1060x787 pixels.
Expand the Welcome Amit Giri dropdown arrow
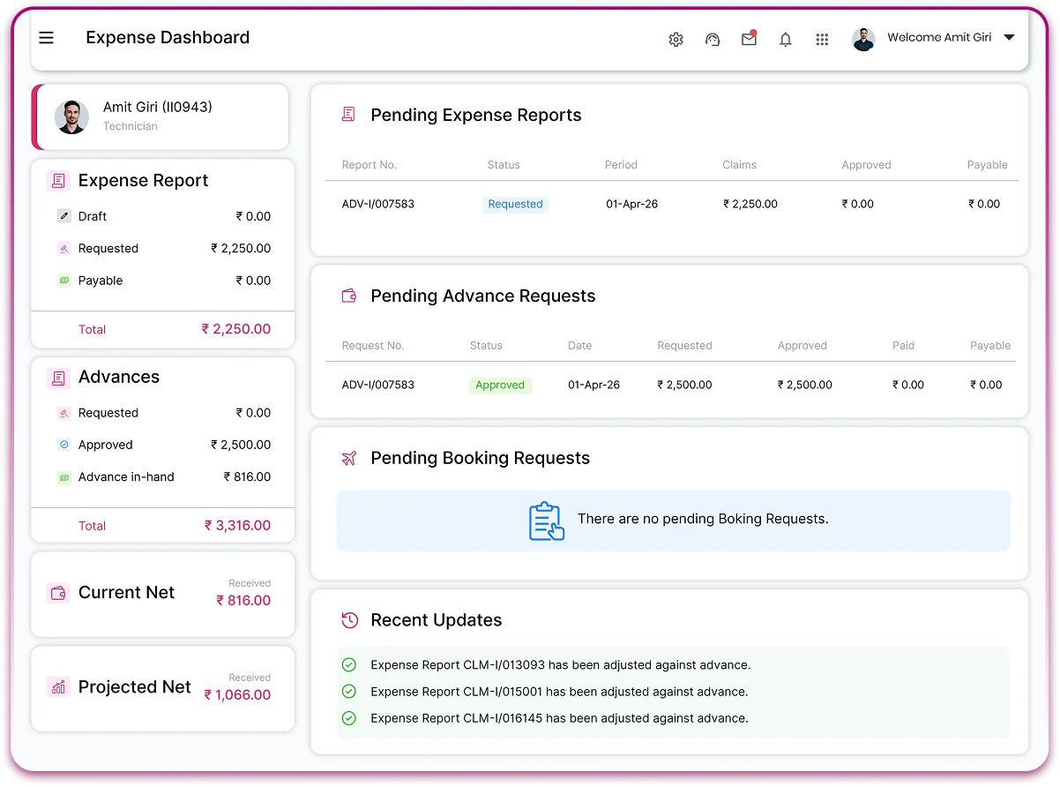coord(1010,38)
